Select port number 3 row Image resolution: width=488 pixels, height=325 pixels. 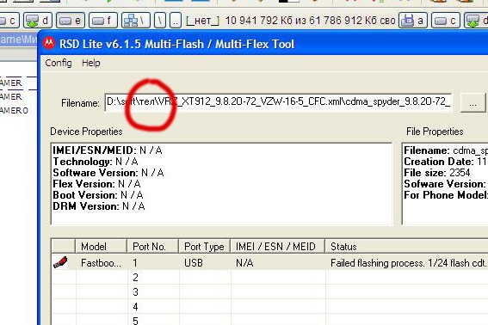tap(269, 291)
